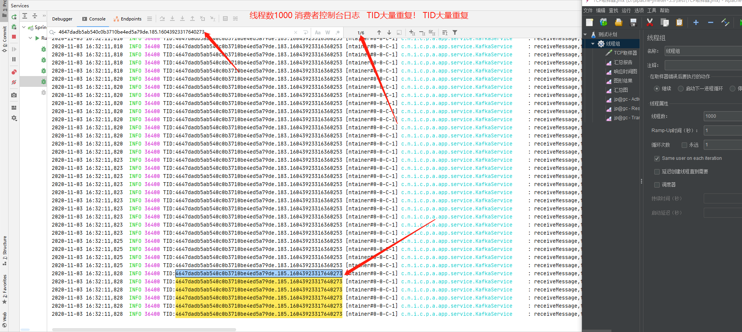Click JMeter Toggle enabled state icon
742x332 pixels.
point(725,22)
